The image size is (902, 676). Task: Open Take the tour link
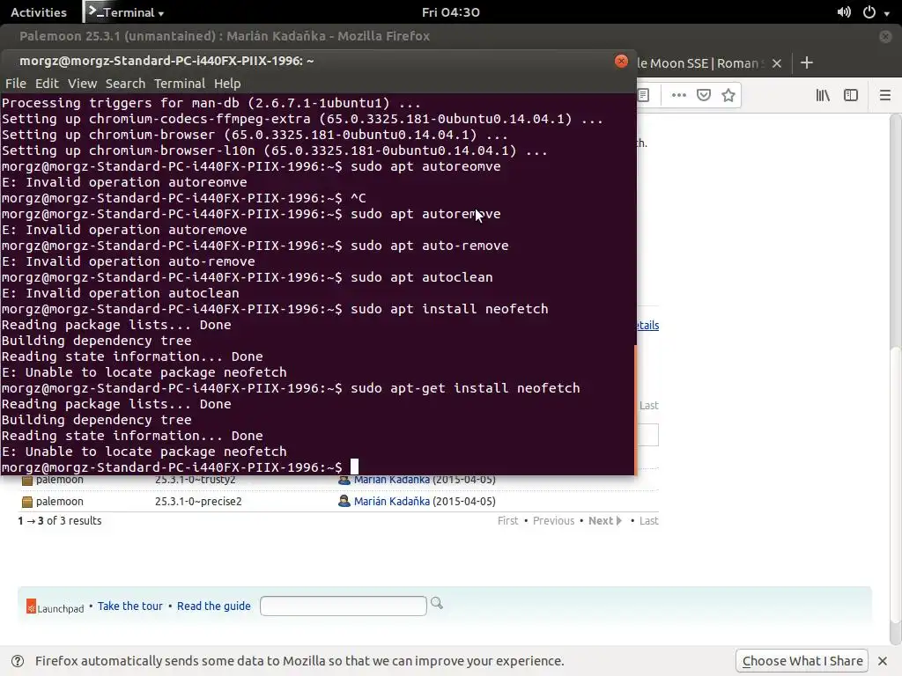(x=130, y=606)
